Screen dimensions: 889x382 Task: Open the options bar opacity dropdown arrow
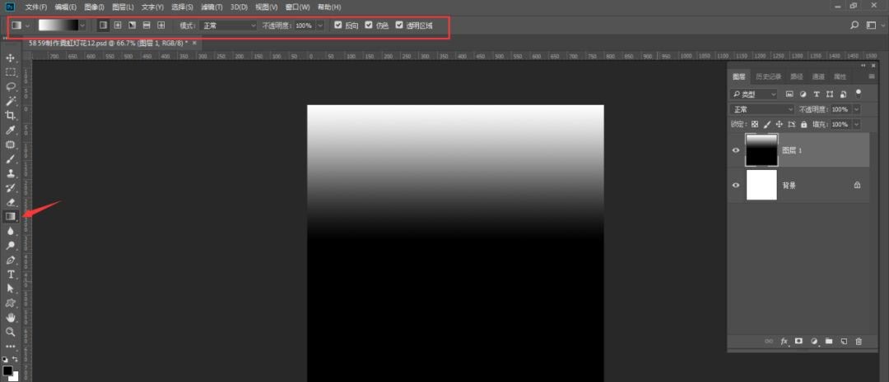click(x=320, y=25)
